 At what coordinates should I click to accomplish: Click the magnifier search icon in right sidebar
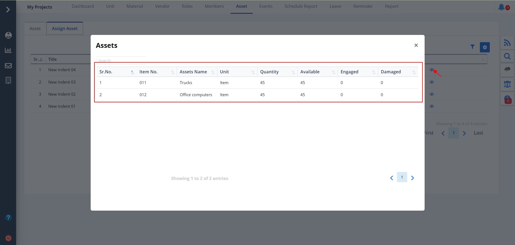tap(507, 56)
